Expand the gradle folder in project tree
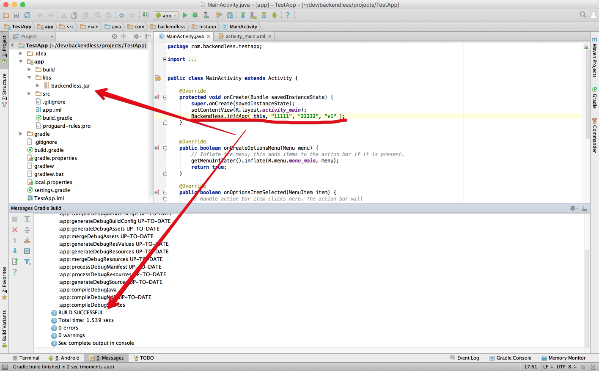Viewport: 599px width, 371px height. tap(21, 134)
